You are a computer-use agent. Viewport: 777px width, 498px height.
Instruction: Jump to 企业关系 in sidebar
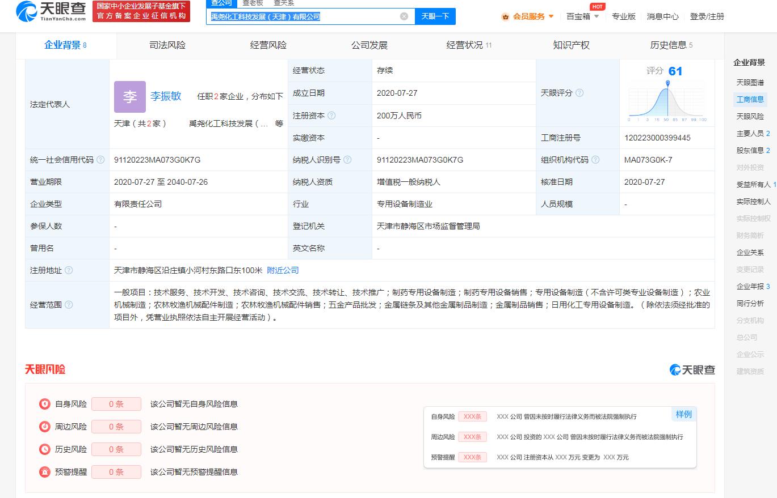click(x=750, y=253)
